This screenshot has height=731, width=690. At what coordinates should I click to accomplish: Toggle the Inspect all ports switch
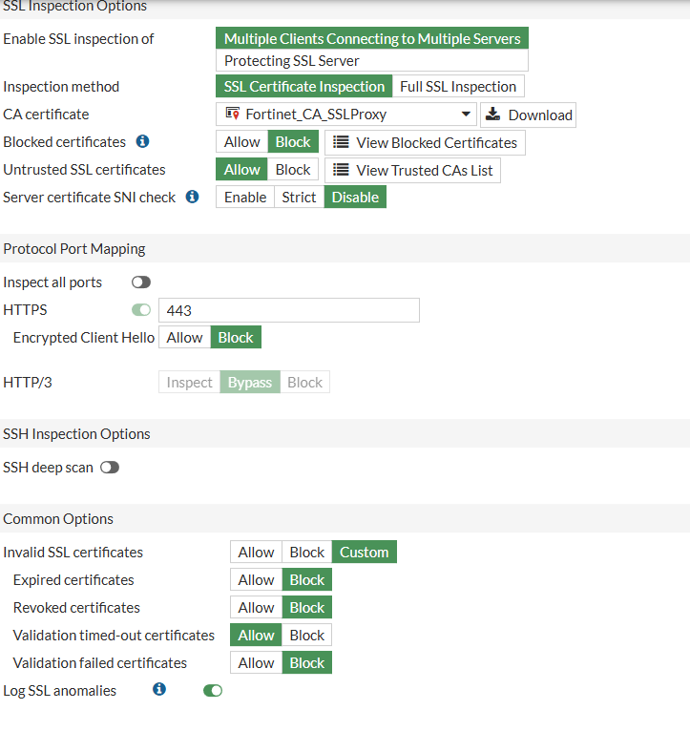click(141, 282)
